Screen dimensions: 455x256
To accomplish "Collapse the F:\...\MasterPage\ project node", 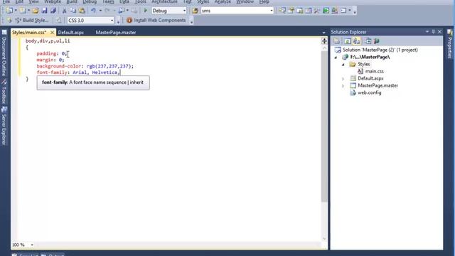I will point(336,58).
